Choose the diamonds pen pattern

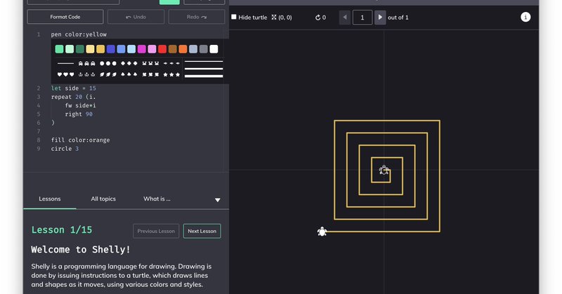(x=129, y=63)
